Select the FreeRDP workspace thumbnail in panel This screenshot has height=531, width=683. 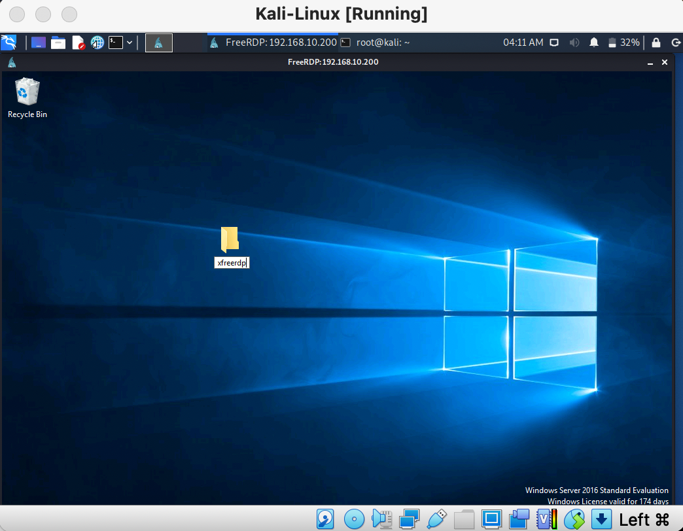158,43
